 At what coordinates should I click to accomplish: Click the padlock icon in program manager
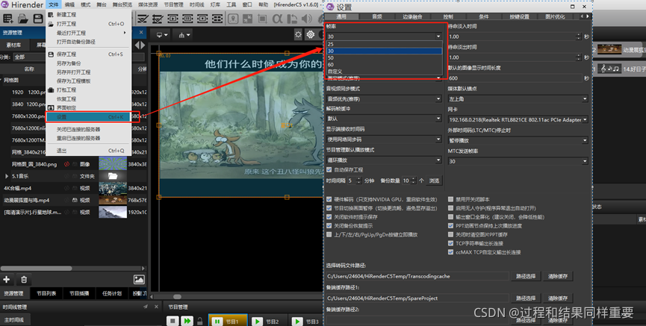[x=200, y=321]
